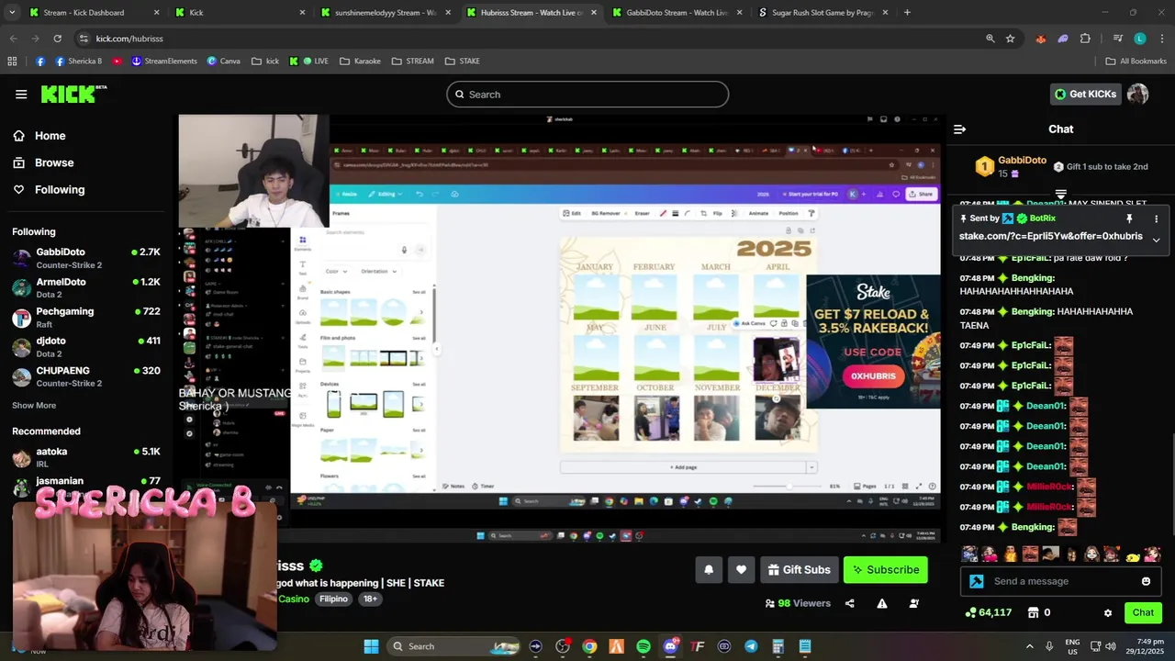1175x661 pixels.
Task: Open the Chrome extensions puzzle icon
Action: [x=1085, y=39]
